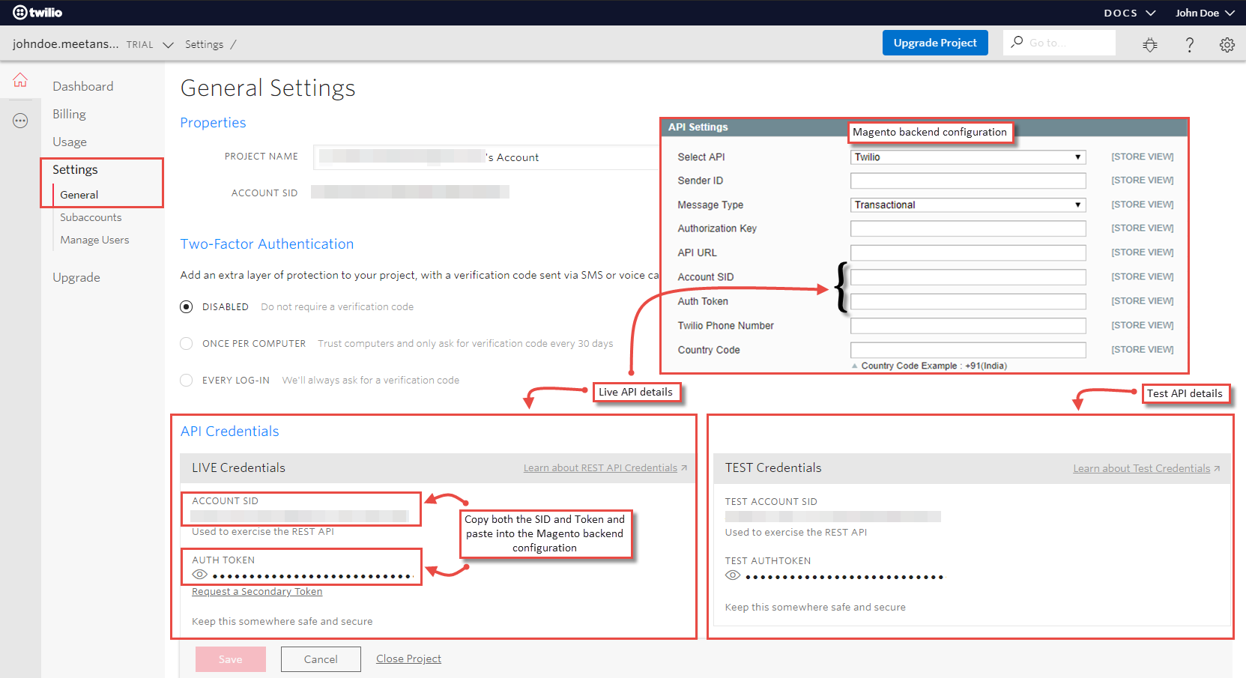Image resolution: width=1246 pixels, height=678 pixels.
Task: Click the Project Name field
Action: [486, 157]
